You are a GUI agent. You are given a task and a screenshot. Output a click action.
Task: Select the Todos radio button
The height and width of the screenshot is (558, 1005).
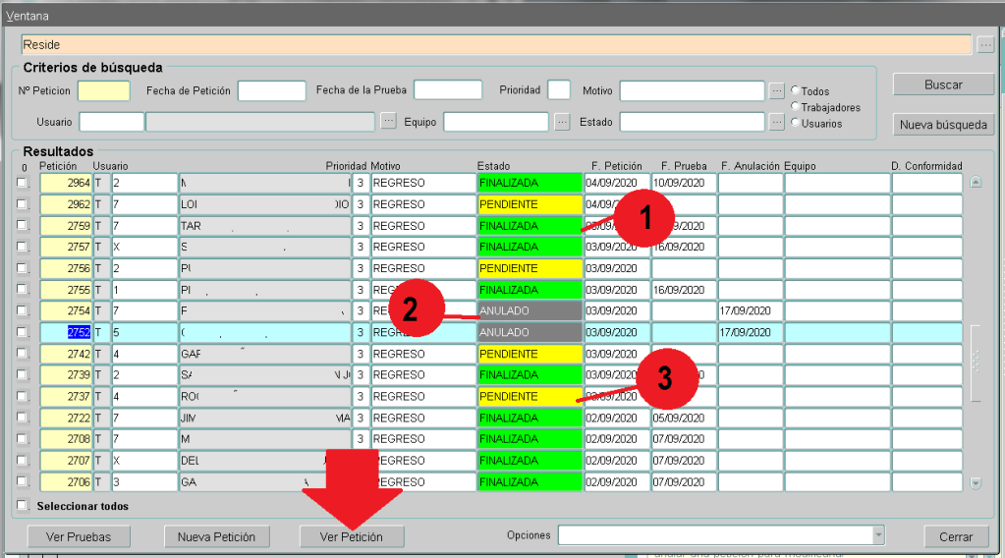796,91
